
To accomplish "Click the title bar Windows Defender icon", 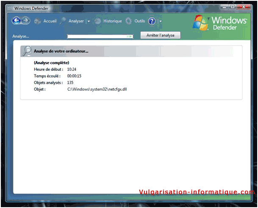I will [x=10, y=8].
